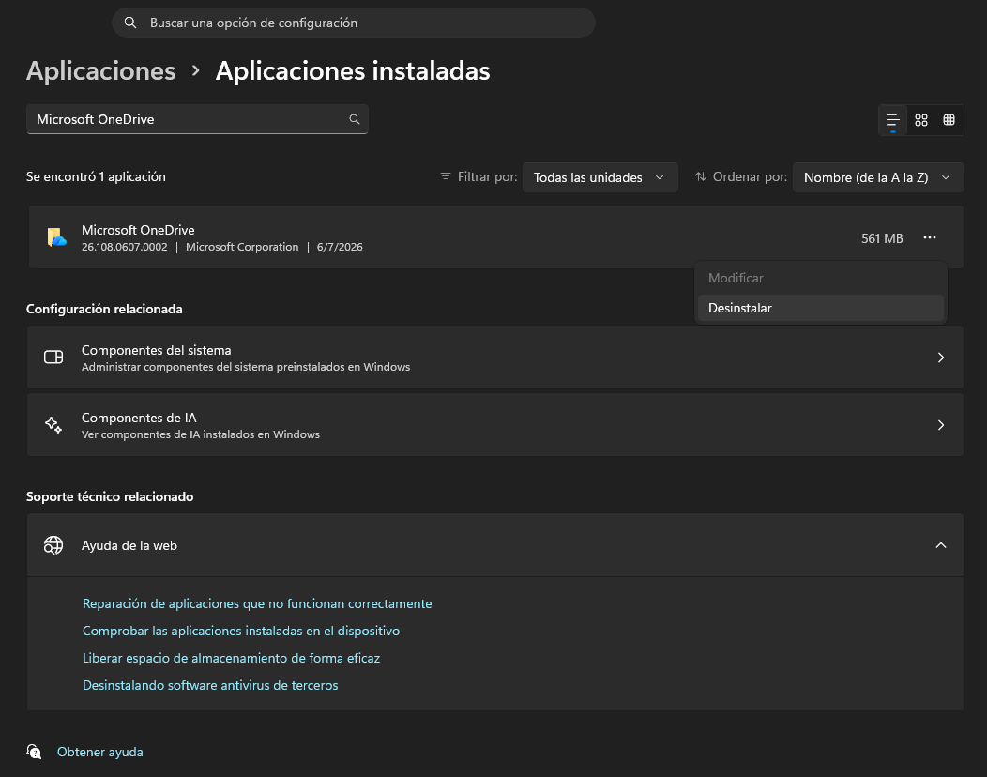Screen dimensions: 987x777
Task: Open Liberar espacio de almacenamiento link
Action: tap(231, 658)
